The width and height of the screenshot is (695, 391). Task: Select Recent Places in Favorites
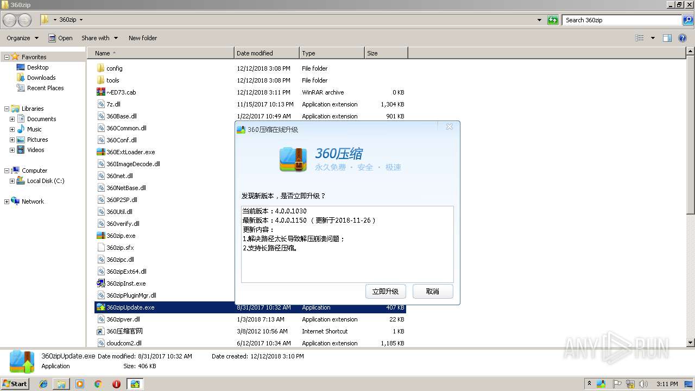[x=45, y=88]
